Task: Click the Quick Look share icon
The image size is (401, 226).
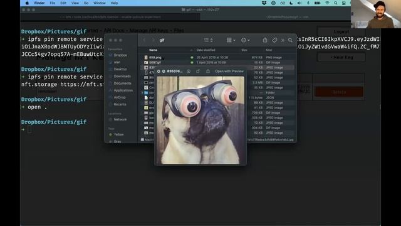Action: (208, 71)
